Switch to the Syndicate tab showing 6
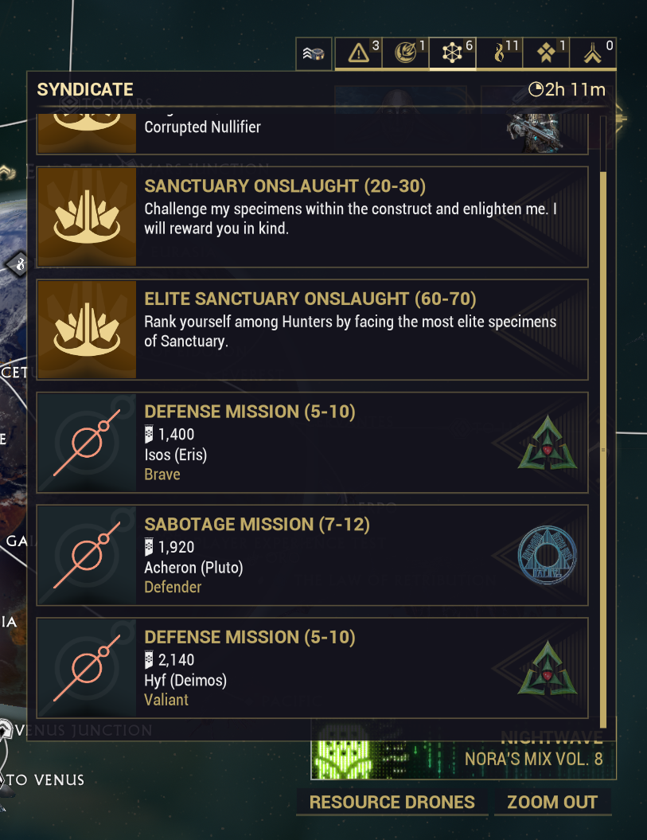The height and width of the screenshot is (840, 647). point(452,53)
